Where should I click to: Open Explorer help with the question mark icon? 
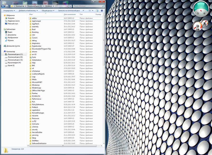tap(102, 11)
